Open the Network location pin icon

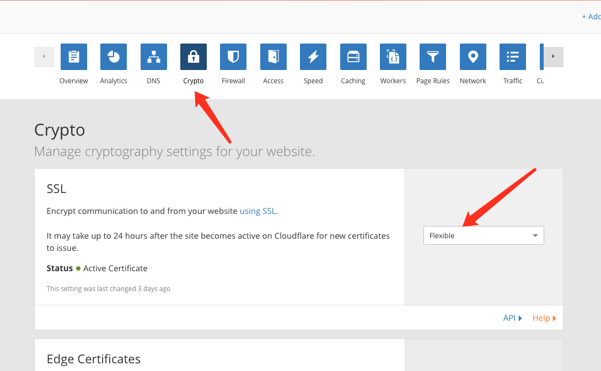(x=473, y=57)
